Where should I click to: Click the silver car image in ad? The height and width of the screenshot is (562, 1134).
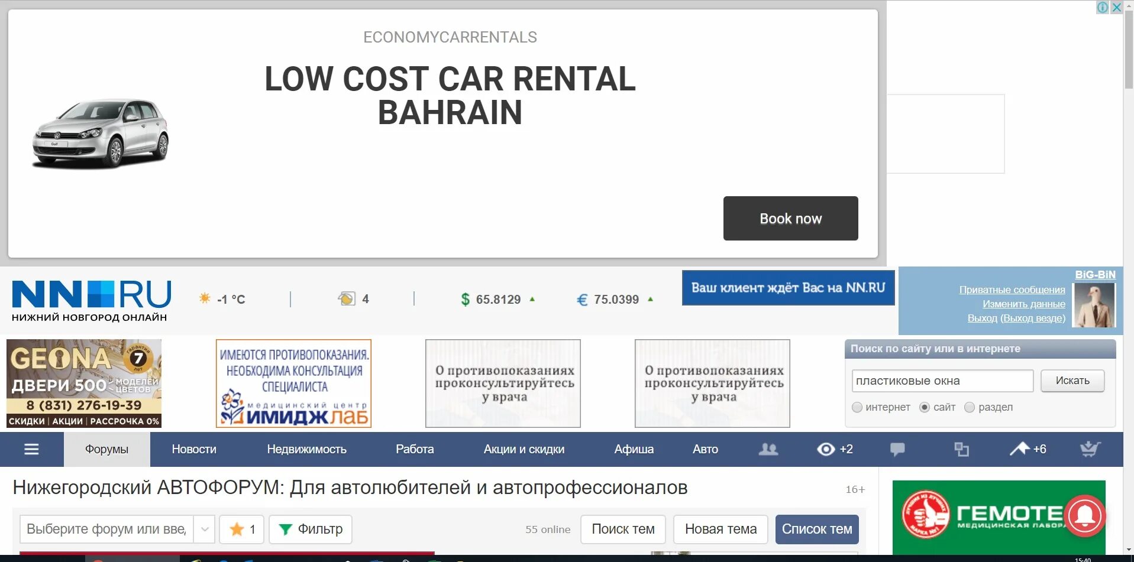[101, 134]
